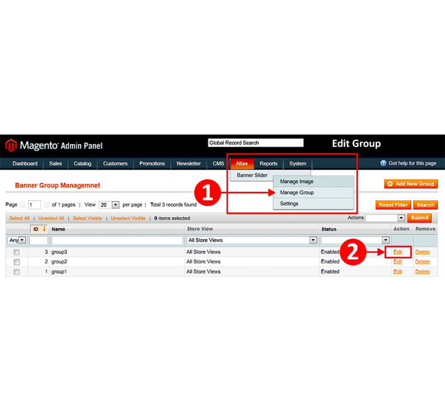Click the Name filter input field
Image resolution: width=445 pixels, height=417 pixels.
[x=117, y=240]
